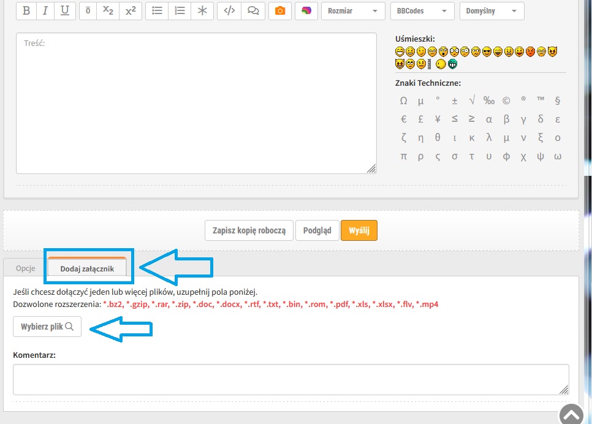This screenshot has width=592, height=424.
Task: Underline the selected text
Action: [x=64, y=11]
